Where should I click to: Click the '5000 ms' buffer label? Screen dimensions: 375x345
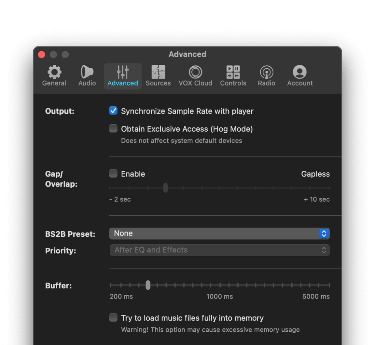click(x=316, y=297)
